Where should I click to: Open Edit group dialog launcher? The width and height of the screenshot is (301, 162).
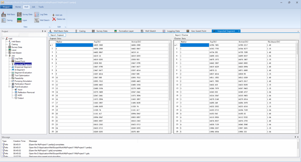(66, 27)
